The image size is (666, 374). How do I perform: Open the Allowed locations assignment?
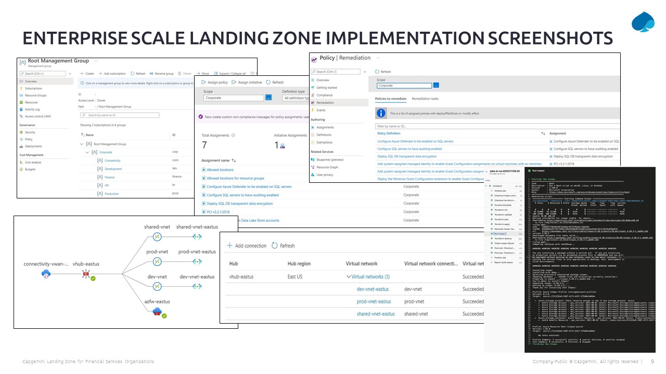pos(220,170)
